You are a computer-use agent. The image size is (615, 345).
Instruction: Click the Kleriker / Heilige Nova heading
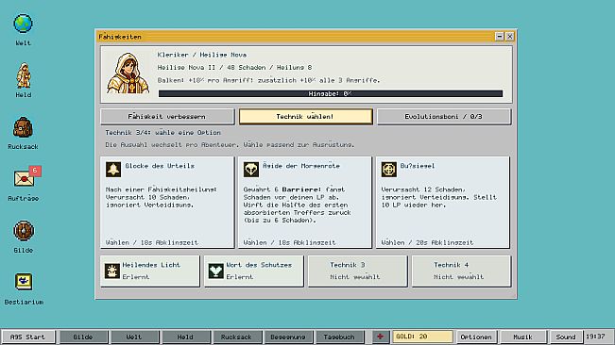click(x=202, y=55)
